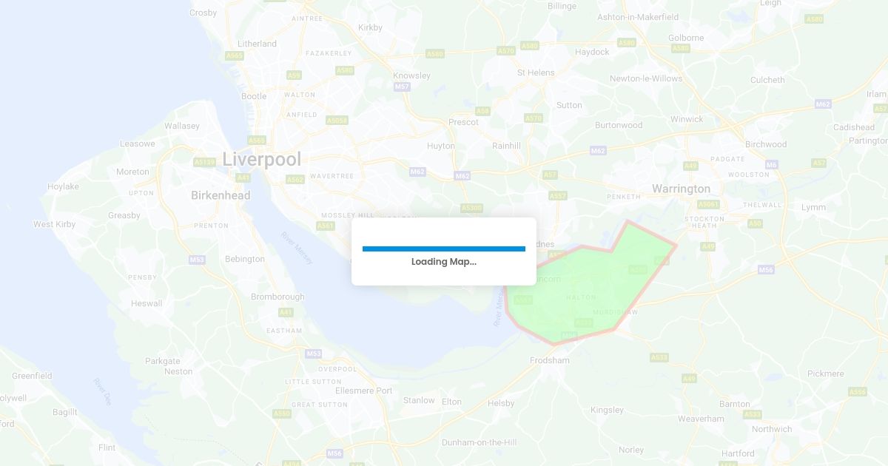This screenshot has height=466, width=888.
Task: Select the Warrington town label
Action: [x=681, y=189]
